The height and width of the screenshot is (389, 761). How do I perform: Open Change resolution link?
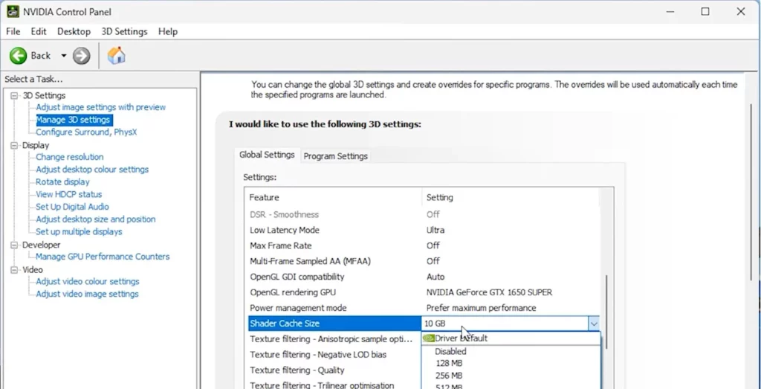(x=69, y=157)
